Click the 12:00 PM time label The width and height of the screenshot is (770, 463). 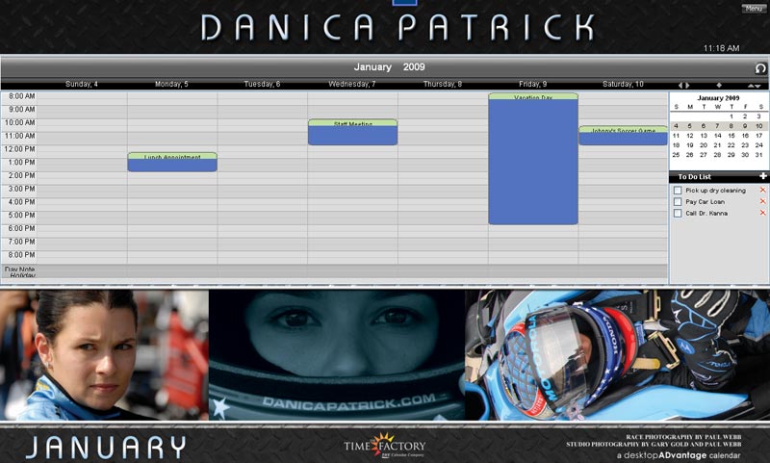(20, 149)
